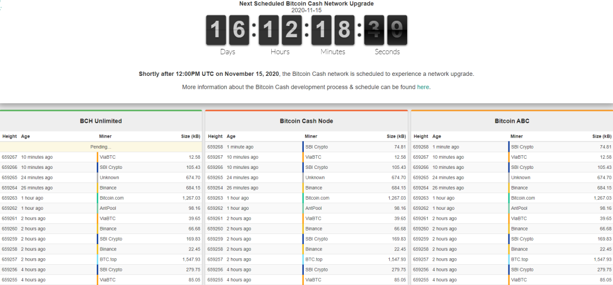Click the AntPool miner in Bitcoin Cash Node table
The height and width of the screenshot is (285, 613).
point(313,208)
